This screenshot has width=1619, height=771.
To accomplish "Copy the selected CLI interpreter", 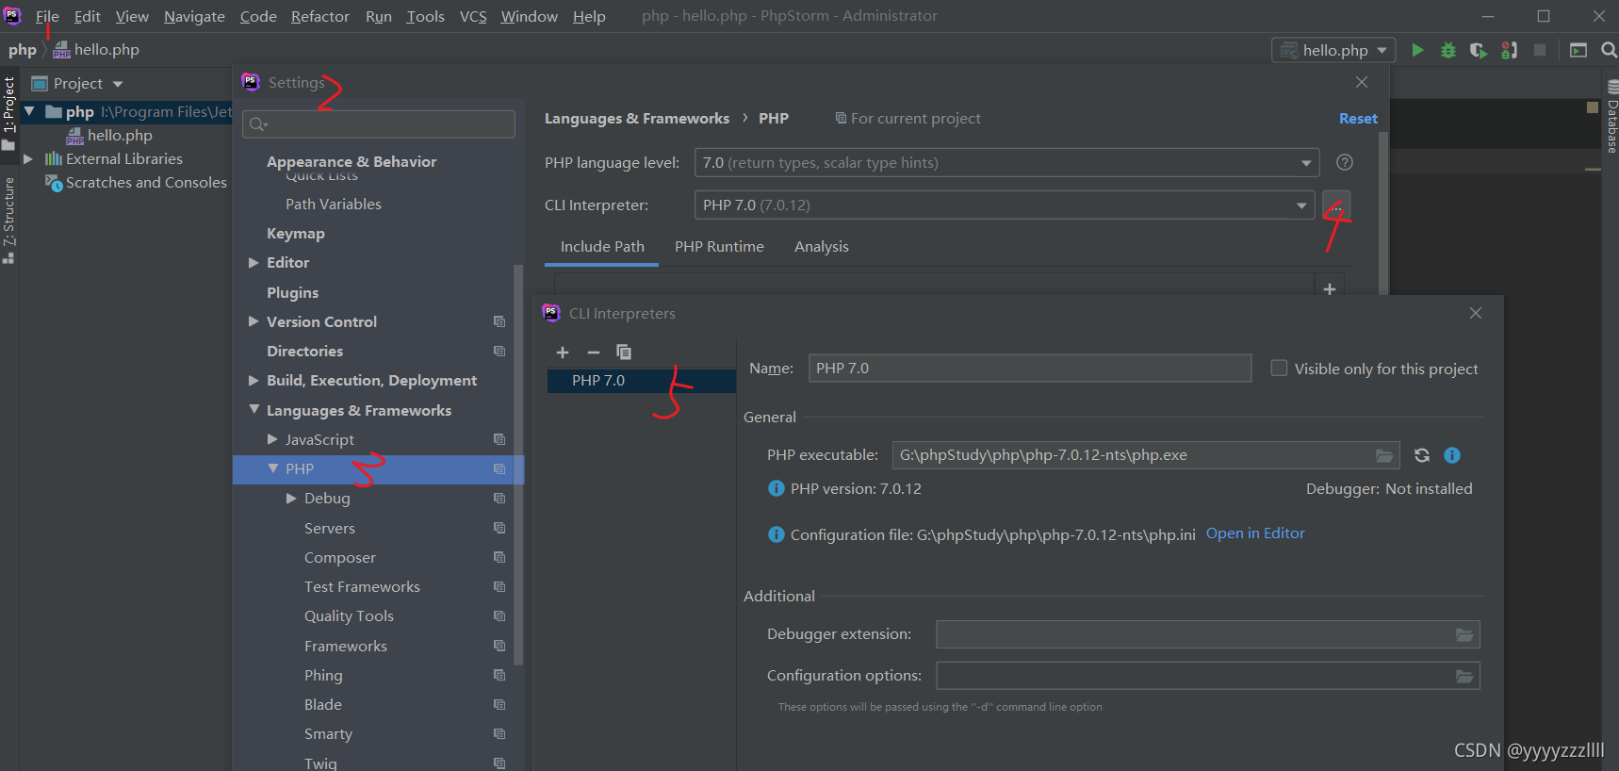I will pos(623,352).
